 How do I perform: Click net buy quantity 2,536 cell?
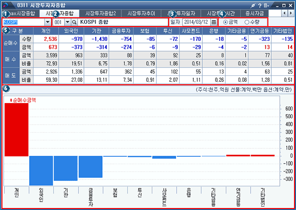coord(46,39)
